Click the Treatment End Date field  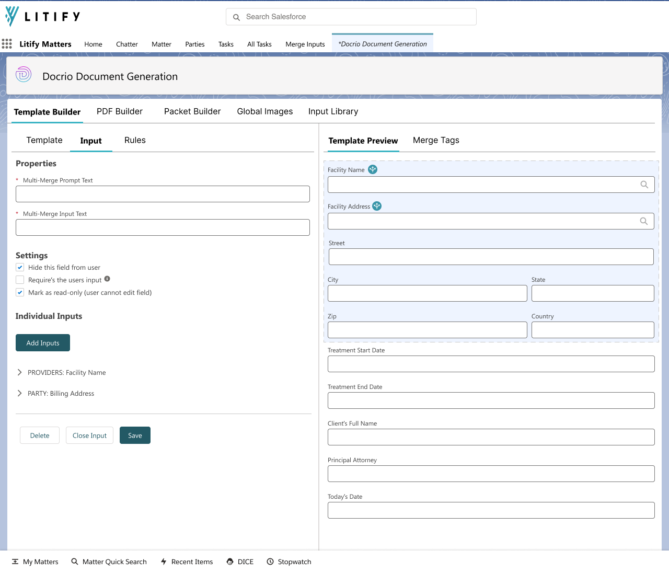point(491,400)
